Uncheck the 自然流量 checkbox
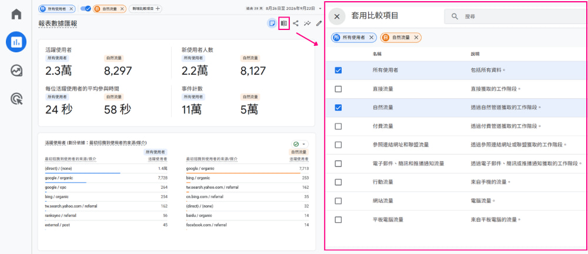Viewport: 588px width, 254px height. coord(338,108)
